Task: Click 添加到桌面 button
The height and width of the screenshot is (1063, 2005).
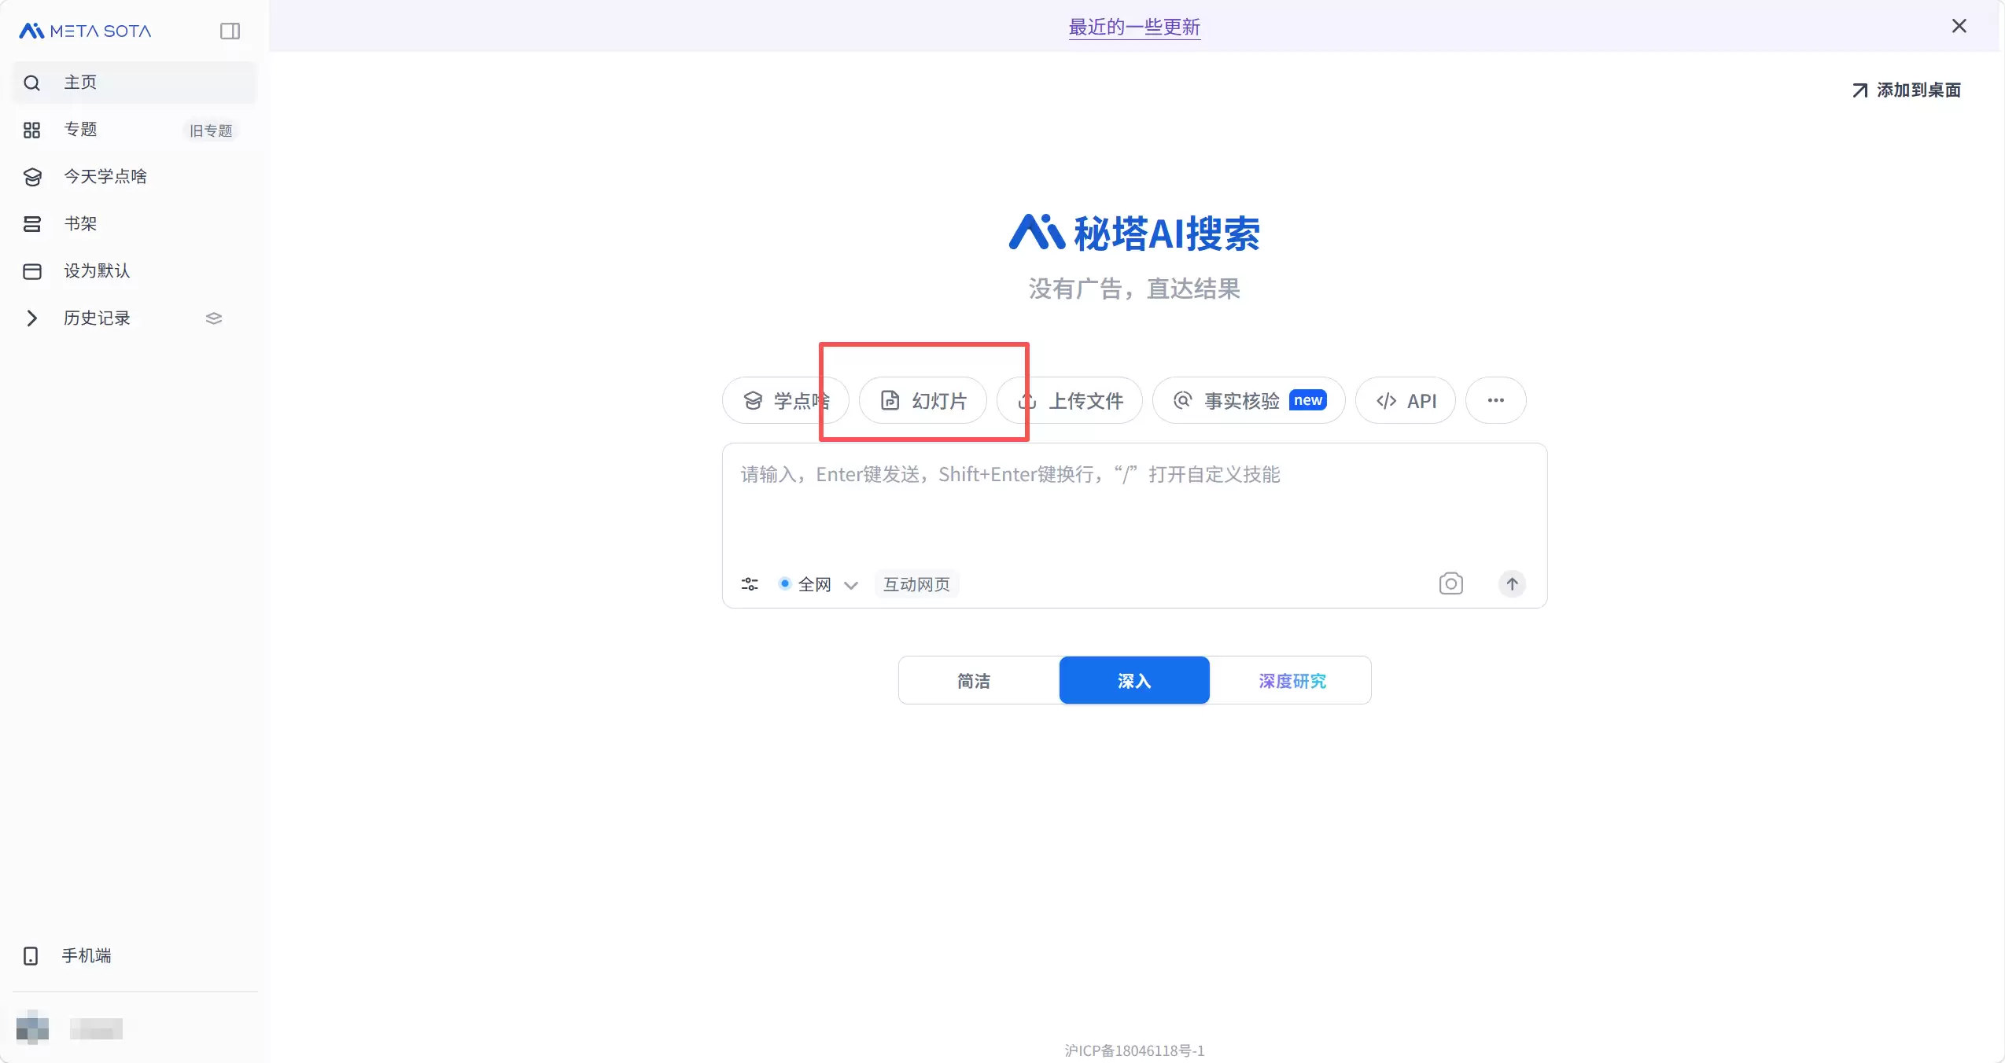Action: [x=1906, y=90]
